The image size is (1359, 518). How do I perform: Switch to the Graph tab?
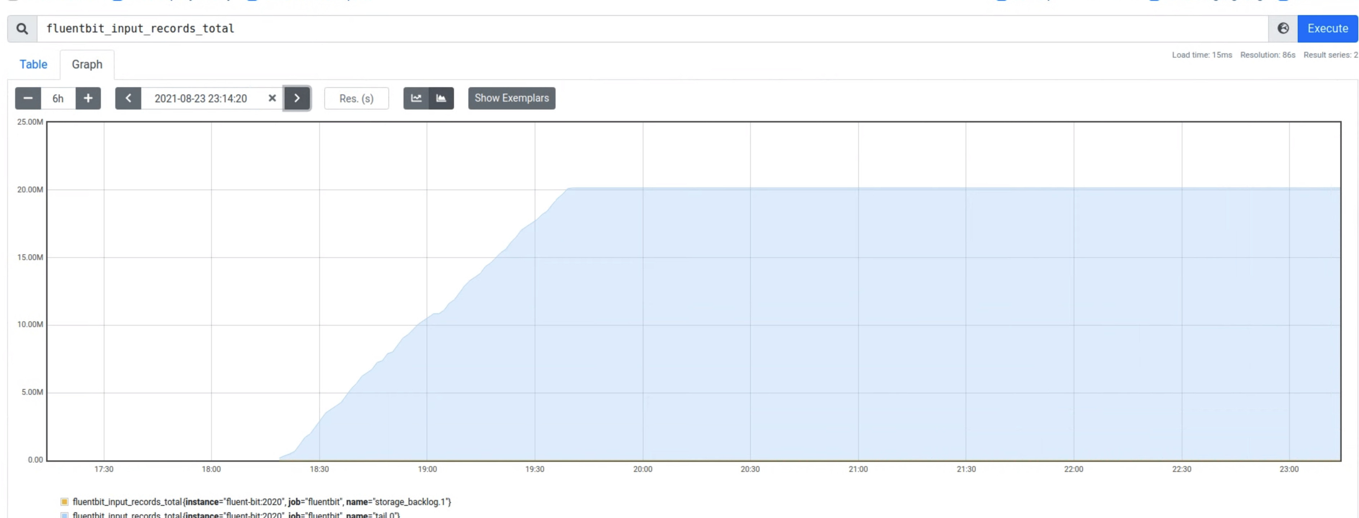coord(87,64)
